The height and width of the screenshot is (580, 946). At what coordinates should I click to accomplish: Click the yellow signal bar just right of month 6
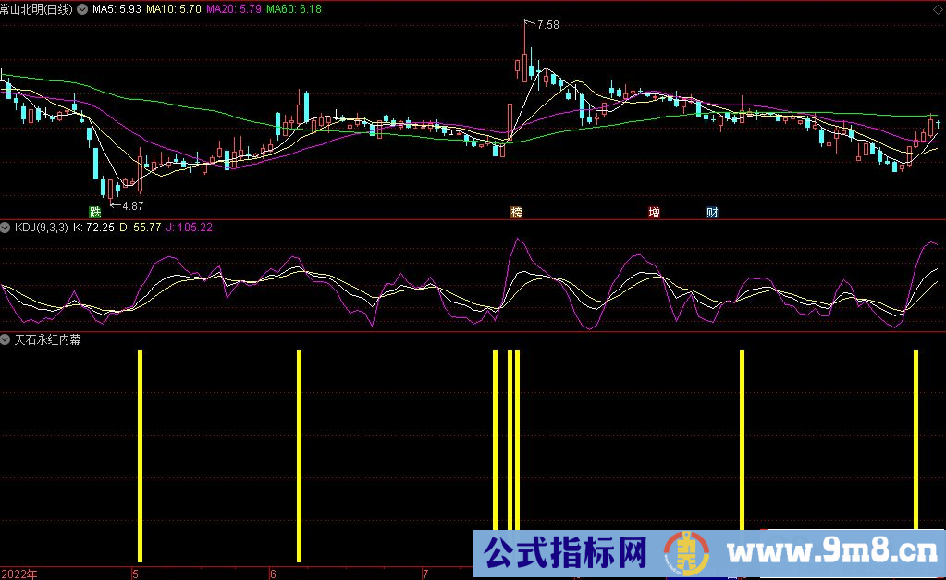[300, 456]
